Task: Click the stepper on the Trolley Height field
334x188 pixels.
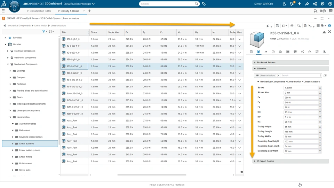Action: tap(320, 127)
